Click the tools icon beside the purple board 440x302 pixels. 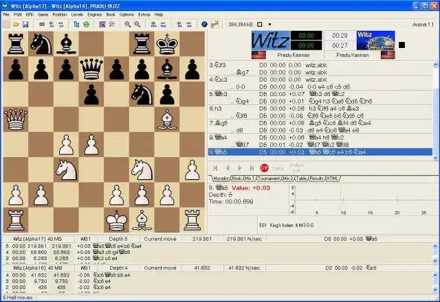(111, 25)
